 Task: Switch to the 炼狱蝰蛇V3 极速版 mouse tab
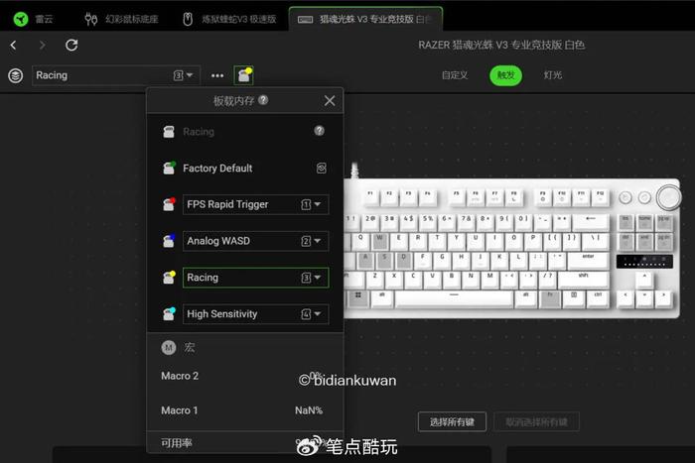(x=229, y=19)
